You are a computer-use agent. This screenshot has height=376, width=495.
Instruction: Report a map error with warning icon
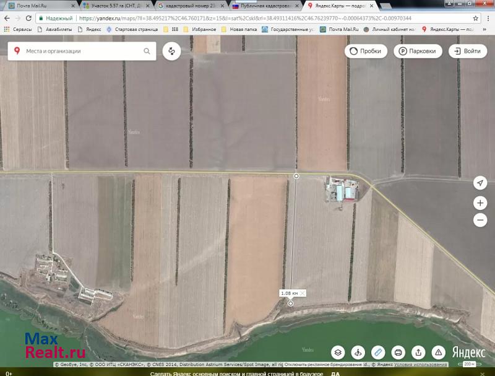(438, 352)
